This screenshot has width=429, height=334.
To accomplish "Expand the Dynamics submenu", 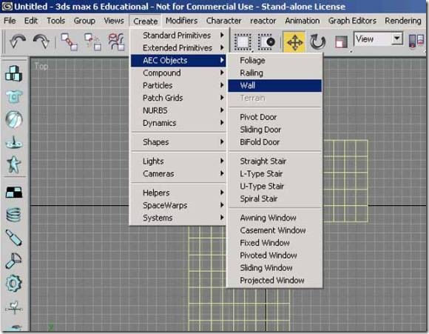I will (x=178, y=123).
